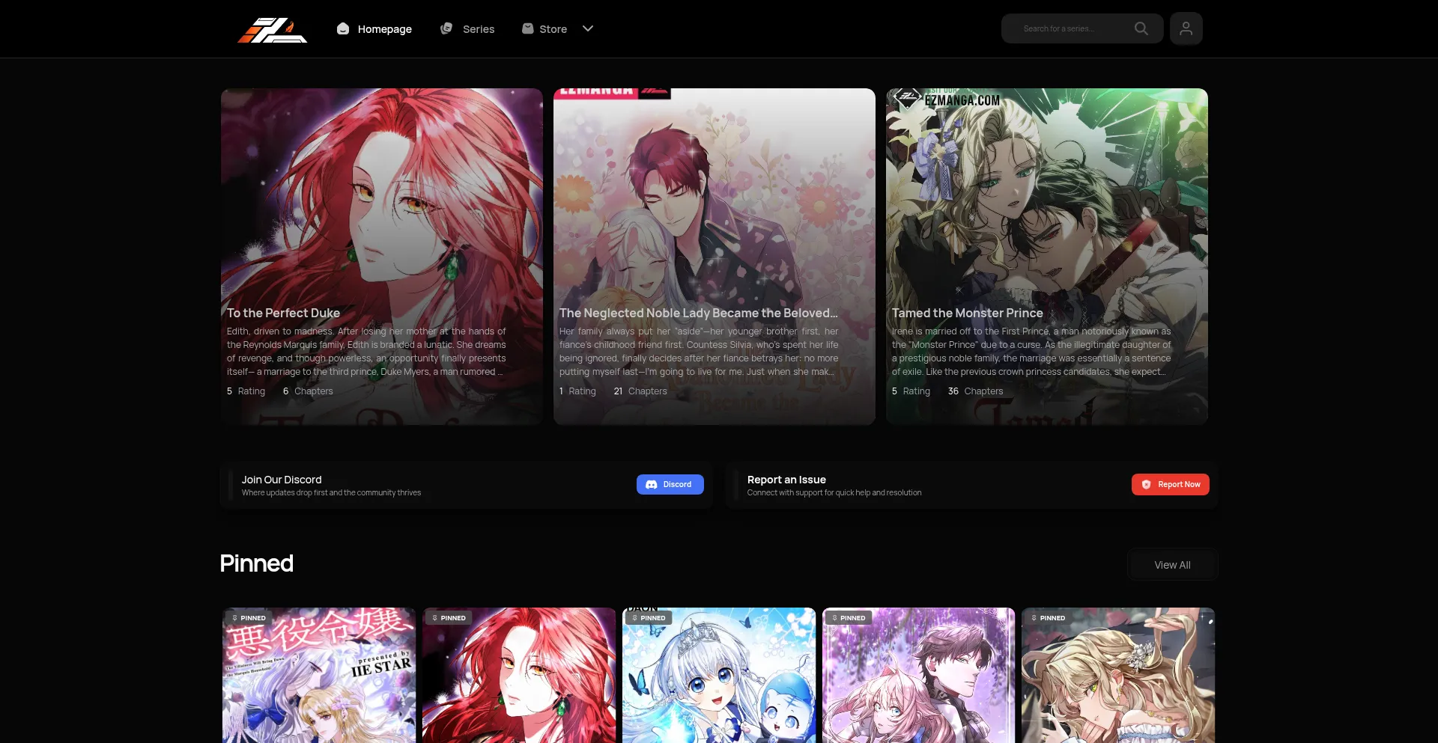Open the To the Perfect Duke title
Viewport: 1438px width, 743px height.
[x=283, y=313]
